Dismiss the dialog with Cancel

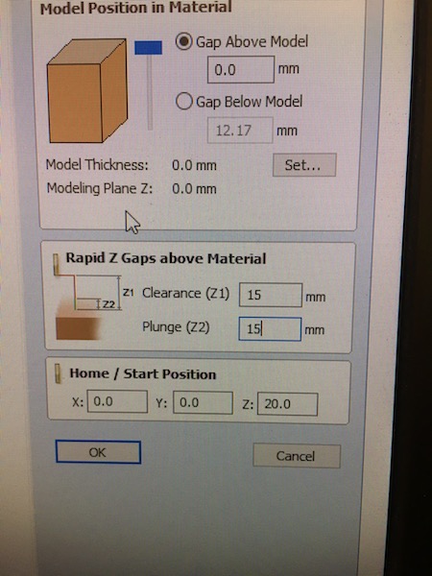click(297, 456)
